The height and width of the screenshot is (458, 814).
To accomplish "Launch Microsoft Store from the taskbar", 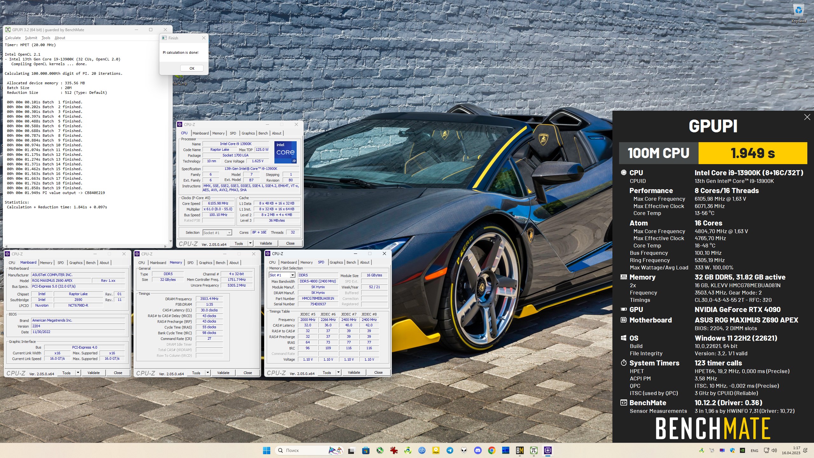I will click(x=366, y=450).
